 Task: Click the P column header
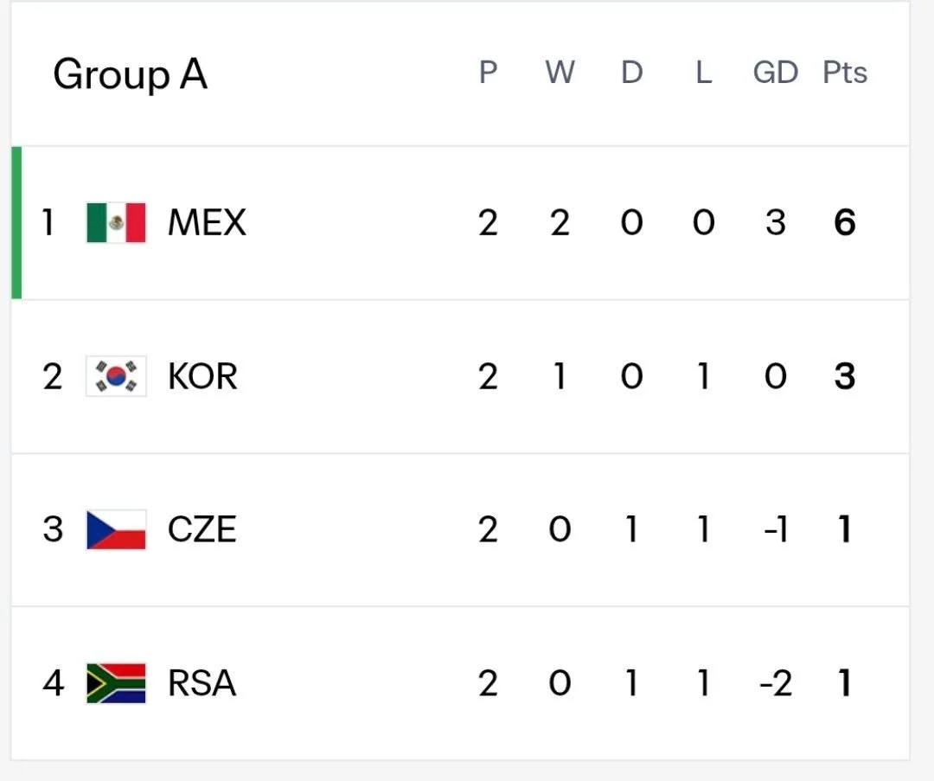[x=488, y=73]
